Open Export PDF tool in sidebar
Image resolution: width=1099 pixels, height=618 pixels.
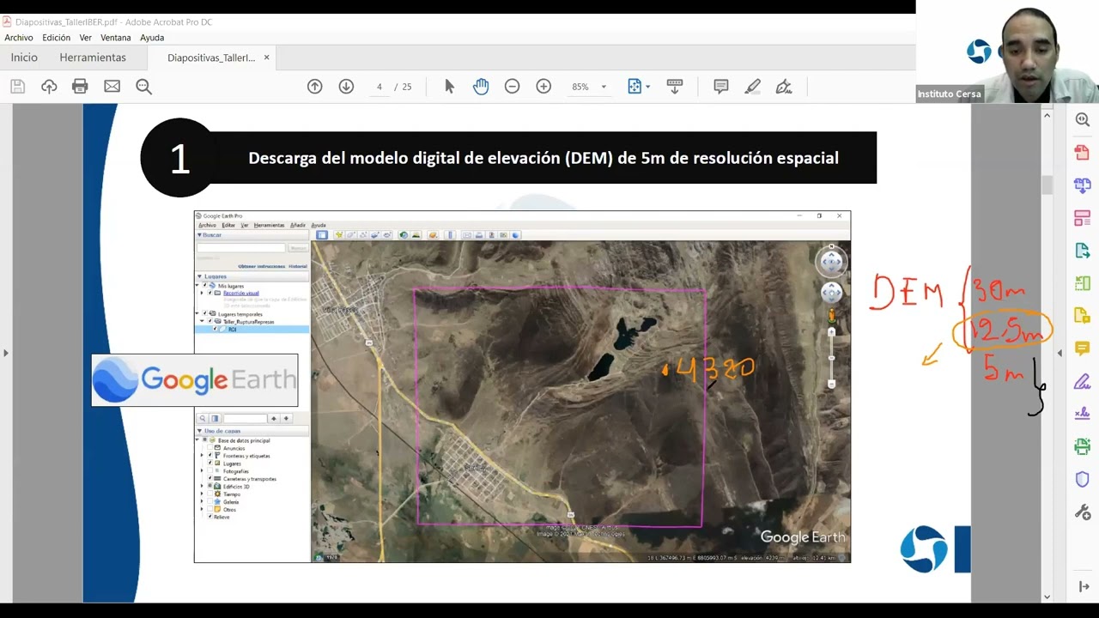[x=1083, y=251]
